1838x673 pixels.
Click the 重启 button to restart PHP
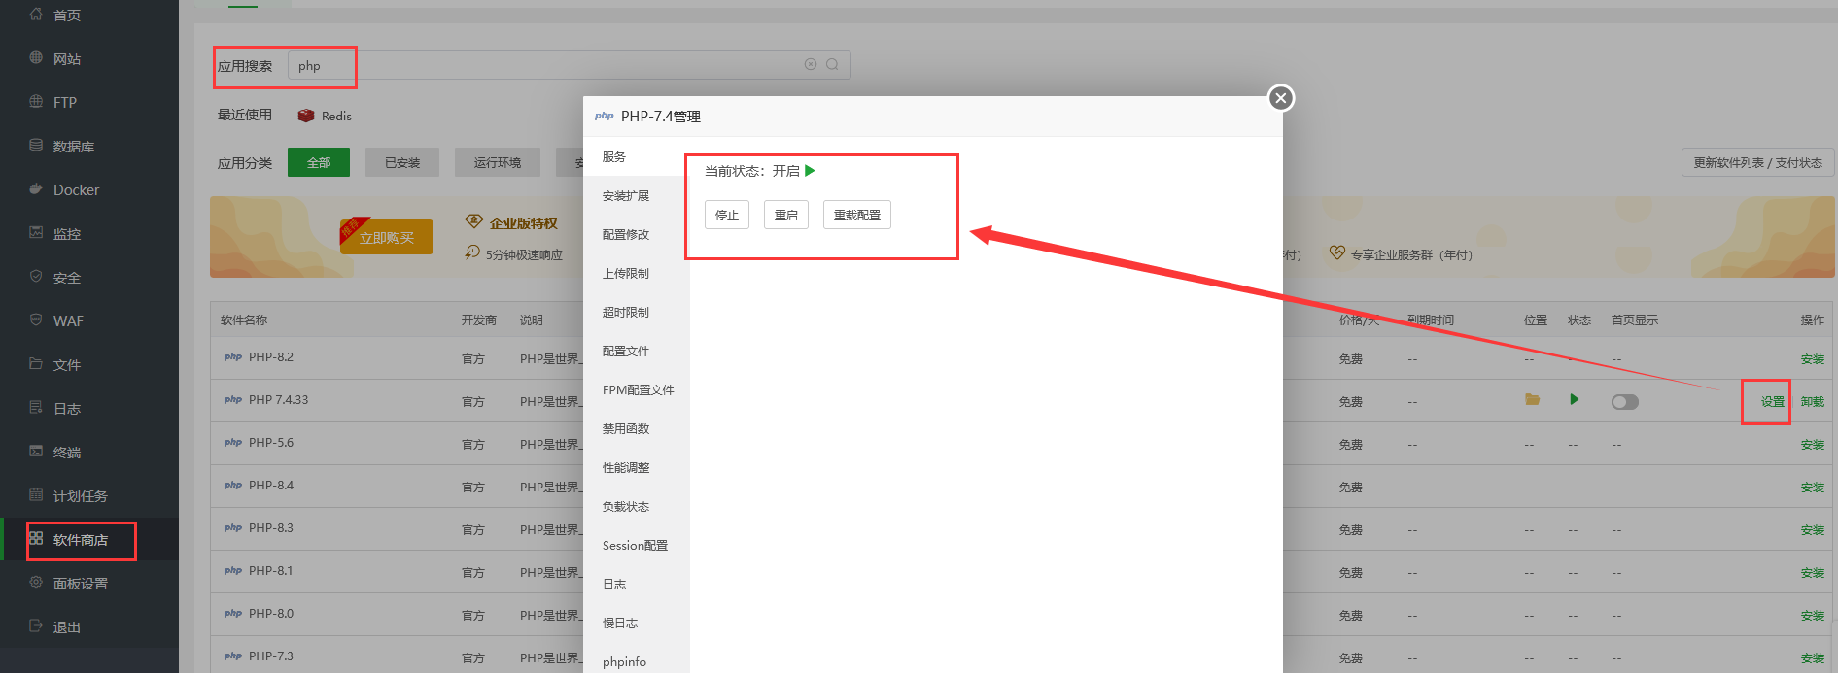pyautogui.click(x=785, y=216)
